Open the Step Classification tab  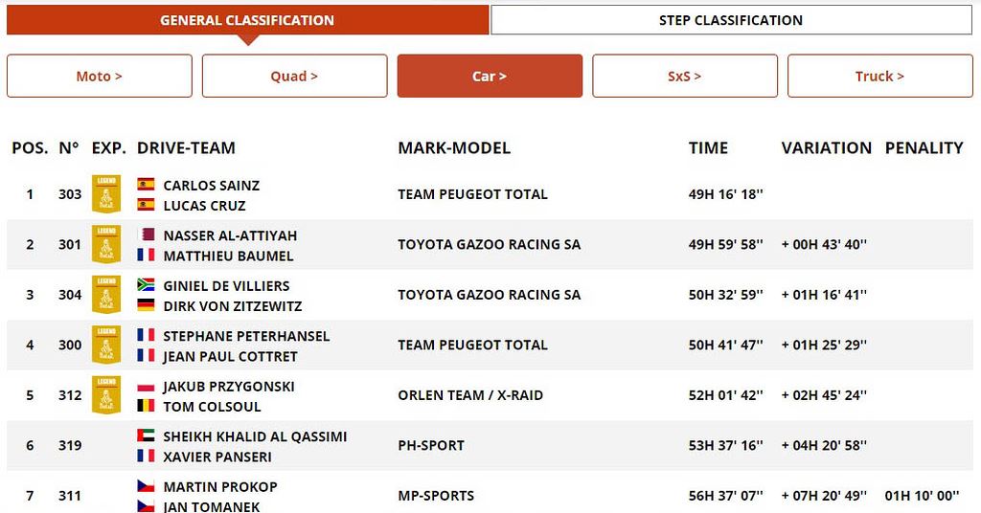730,20
